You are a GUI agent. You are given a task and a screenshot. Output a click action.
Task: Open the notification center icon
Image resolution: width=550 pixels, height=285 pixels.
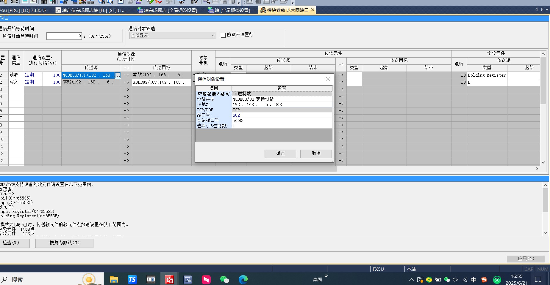pos(538,280)
